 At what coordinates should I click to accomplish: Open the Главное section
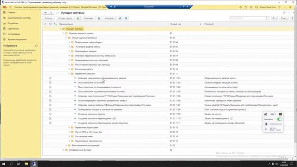[11, 13]
